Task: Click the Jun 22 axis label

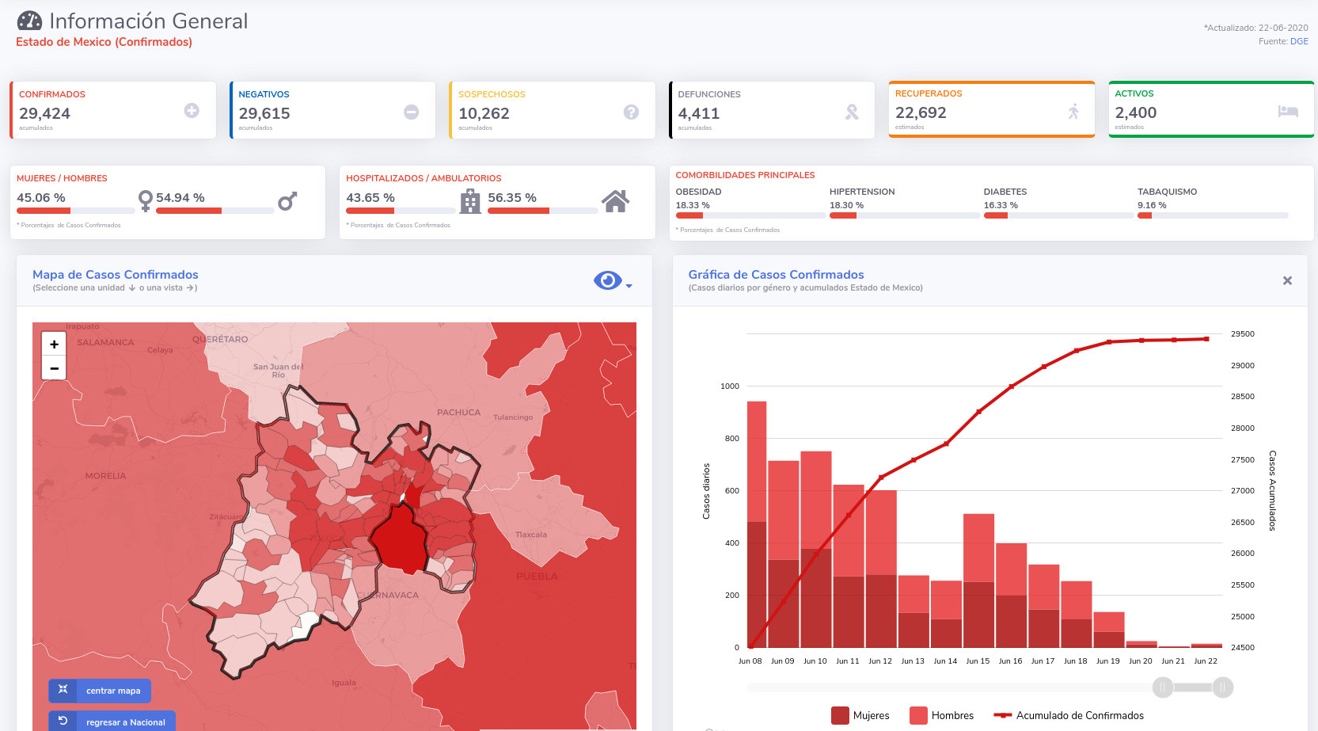Action: (x=1206, y=661)
